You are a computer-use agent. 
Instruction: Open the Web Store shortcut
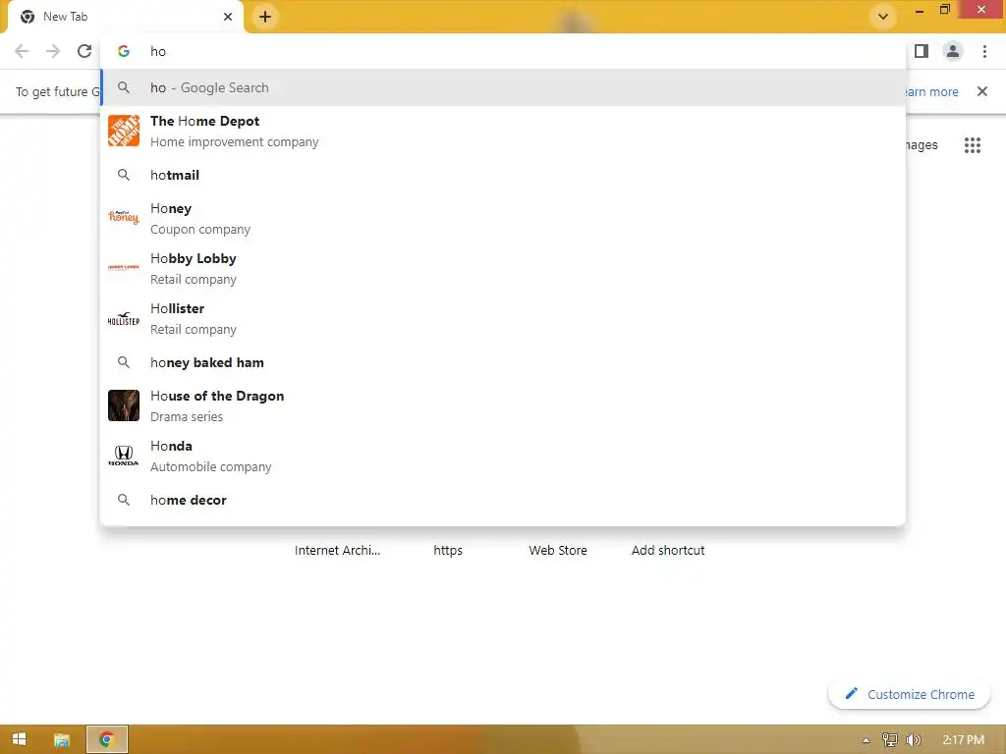pos(558,550)
